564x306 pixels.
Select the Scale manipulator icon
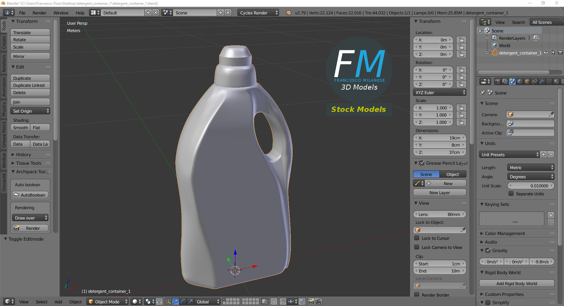(x=190, y=302)
